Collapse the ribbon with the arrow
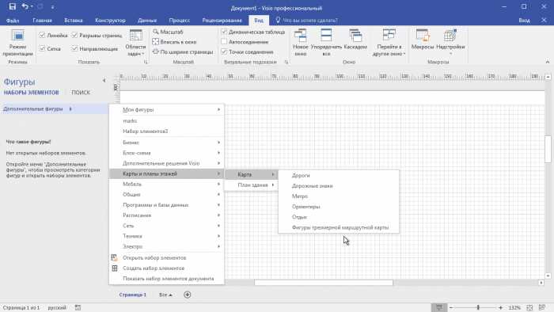554x312 pixels. point(548,62)
